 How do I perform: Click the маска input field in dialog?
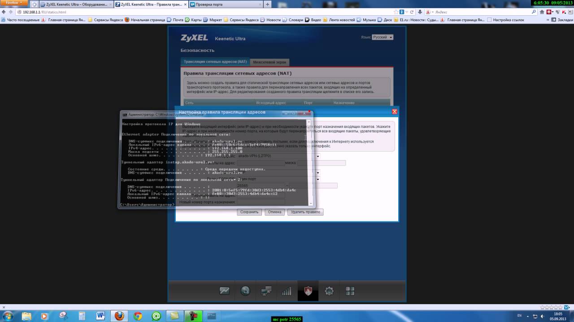[x=322, y=163]
